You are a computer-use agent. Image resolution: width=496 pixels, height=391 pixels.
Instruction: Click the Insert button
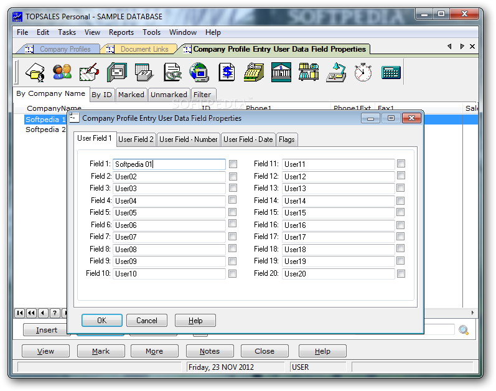point(46,330)
